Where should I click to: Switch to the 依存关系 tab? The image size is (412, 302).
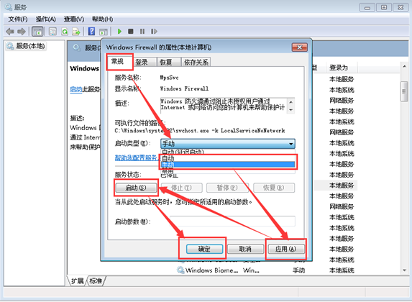click(196, 62)
